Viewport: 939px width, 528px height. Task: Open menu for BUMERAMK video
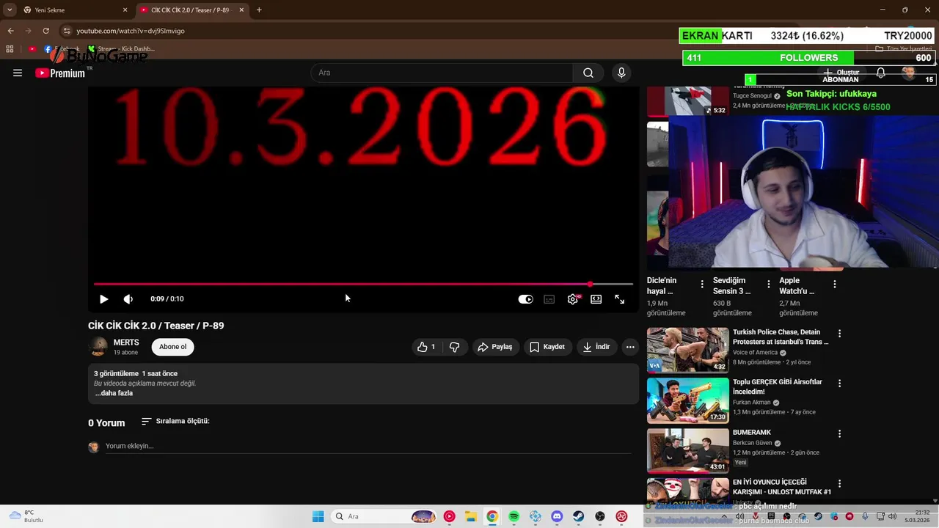tap(839, 433)
